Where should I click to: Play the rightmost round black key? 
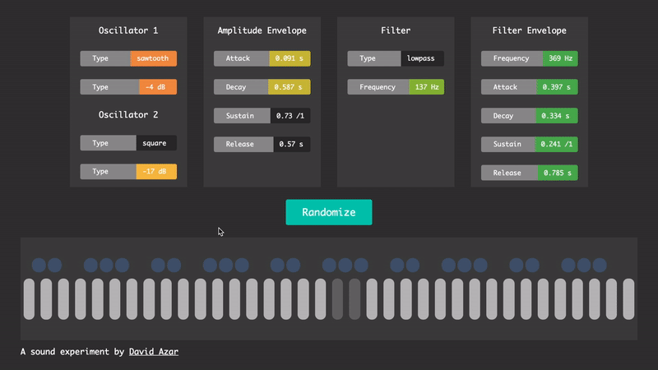(600, 265)
